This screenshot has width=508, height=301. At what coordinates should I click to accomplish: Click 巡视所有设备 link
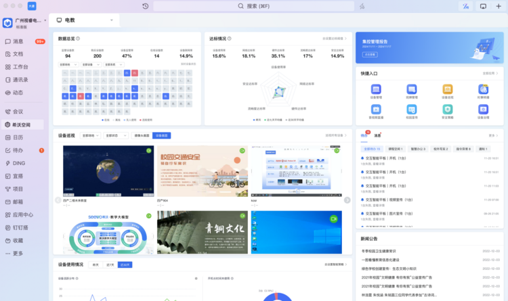[336, 135]
